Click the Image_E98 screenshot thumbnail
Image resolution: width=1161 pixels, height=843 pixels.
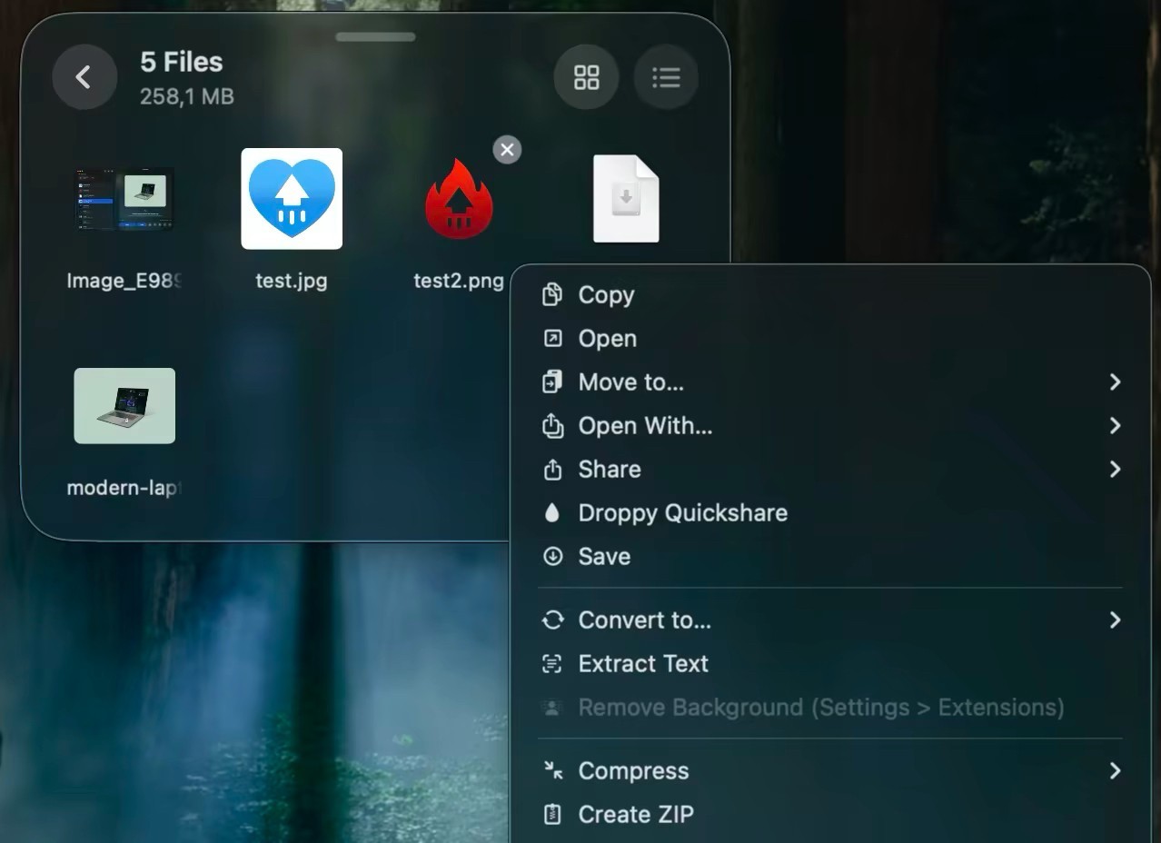(124, 199)
